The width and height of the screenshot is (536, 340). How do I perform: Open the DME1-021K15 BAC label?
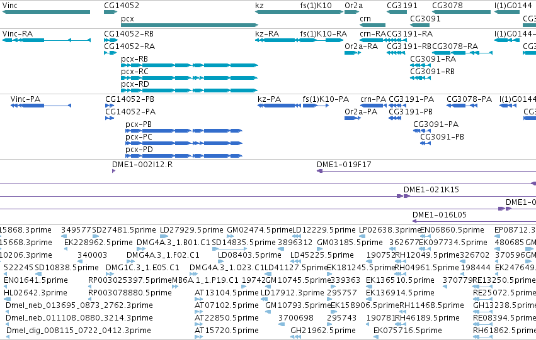(431, 189)
